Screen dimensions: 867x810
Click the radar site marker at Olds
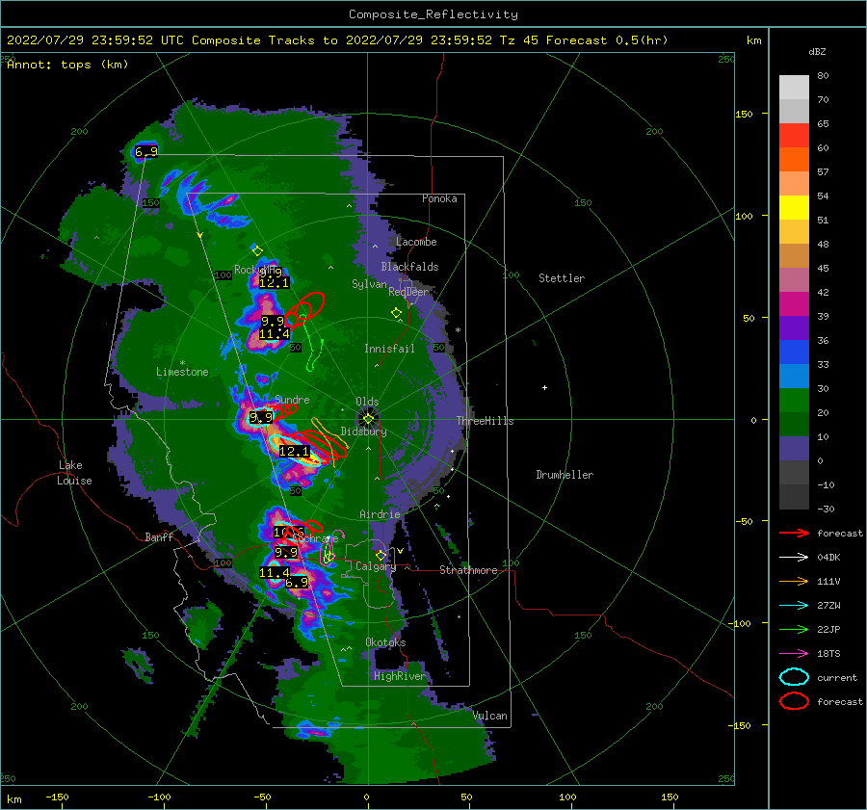point(368,419)
